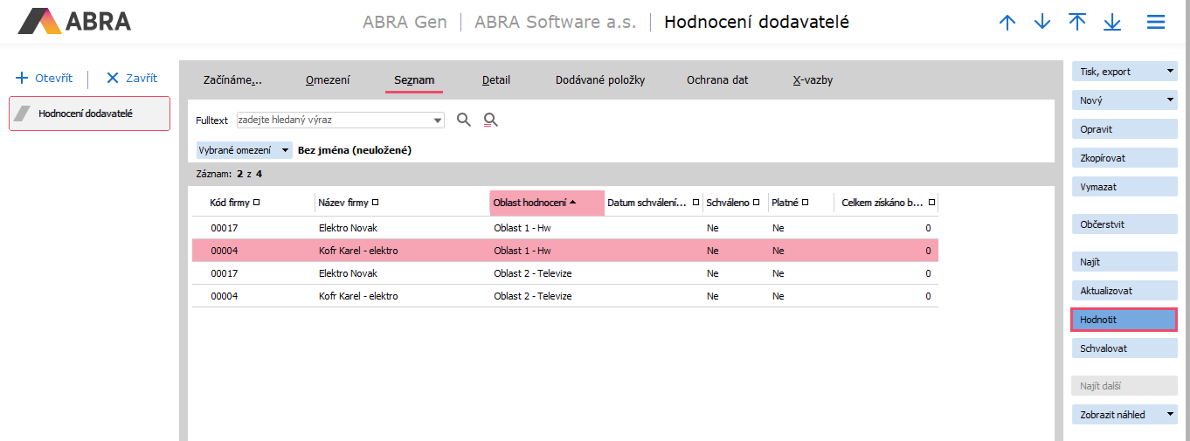Screen dimensions: 1190x441
Task: Switch to the Detail tab
Action: pos(496,80)
